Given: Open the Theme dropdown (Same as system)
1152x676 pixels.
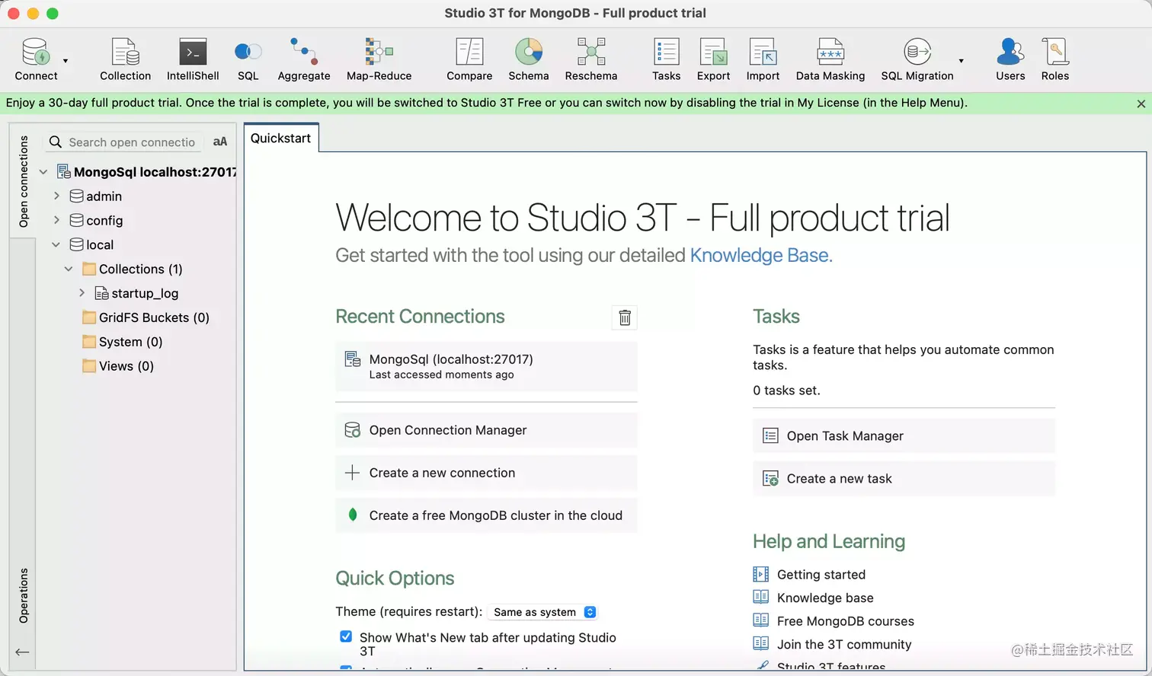Looking at the screenshot, I should click(543, 612).
